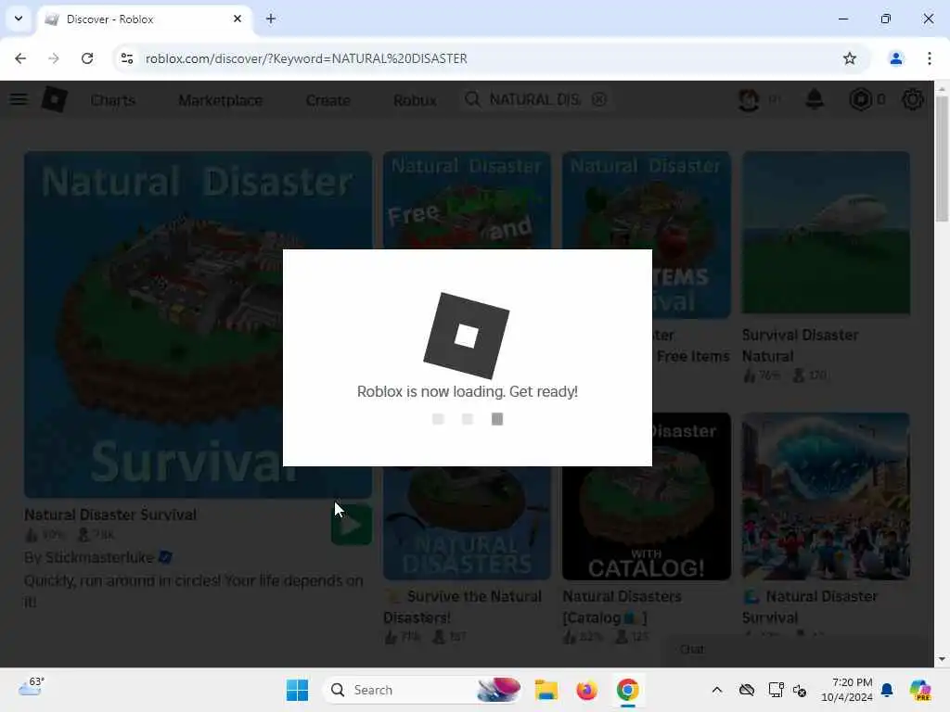
Task: Open the Windows Start menu
Action: coord(297,690)
